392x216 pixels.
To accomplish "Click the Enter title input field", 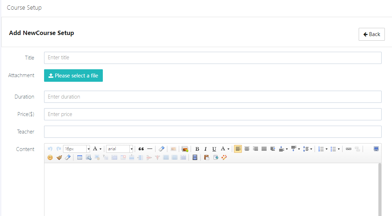I will click(x=212, y=58).
